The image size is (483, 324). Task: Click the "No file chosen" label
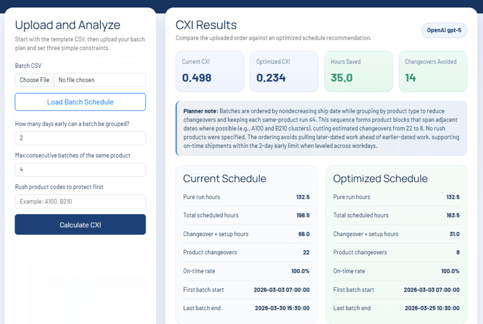point(76,80)
